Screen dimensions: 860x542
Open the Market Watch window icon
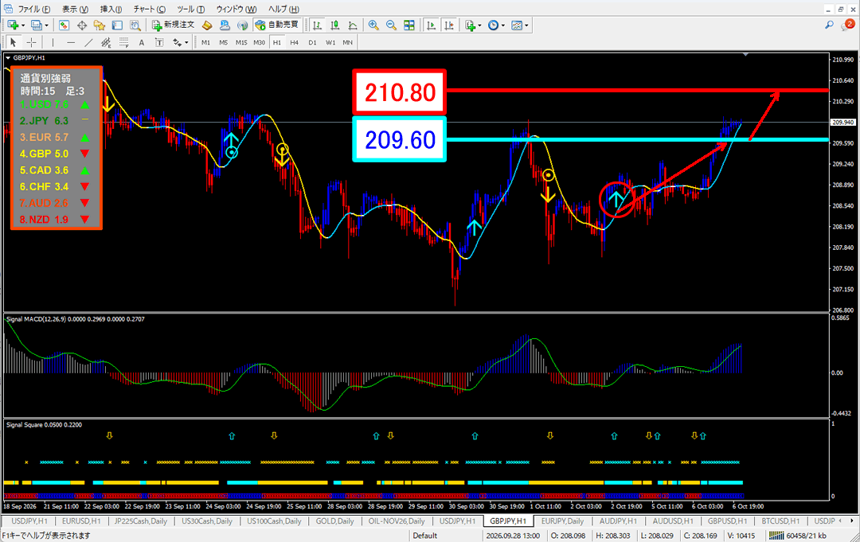click(x=64, y=25)
